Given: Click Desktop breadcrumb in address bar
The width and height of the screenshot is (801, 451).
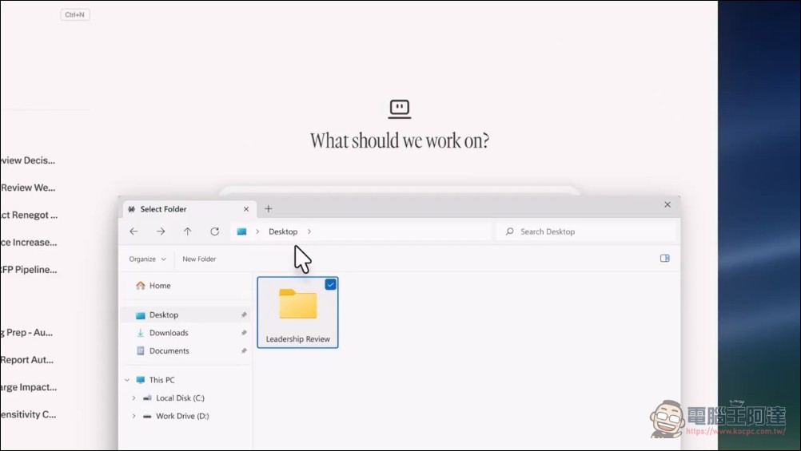Looking at the screenshot, I should (x=283, y=231).
